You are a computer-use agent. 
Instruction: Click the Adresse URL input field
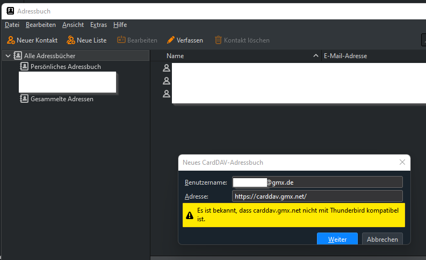point(317,196)
